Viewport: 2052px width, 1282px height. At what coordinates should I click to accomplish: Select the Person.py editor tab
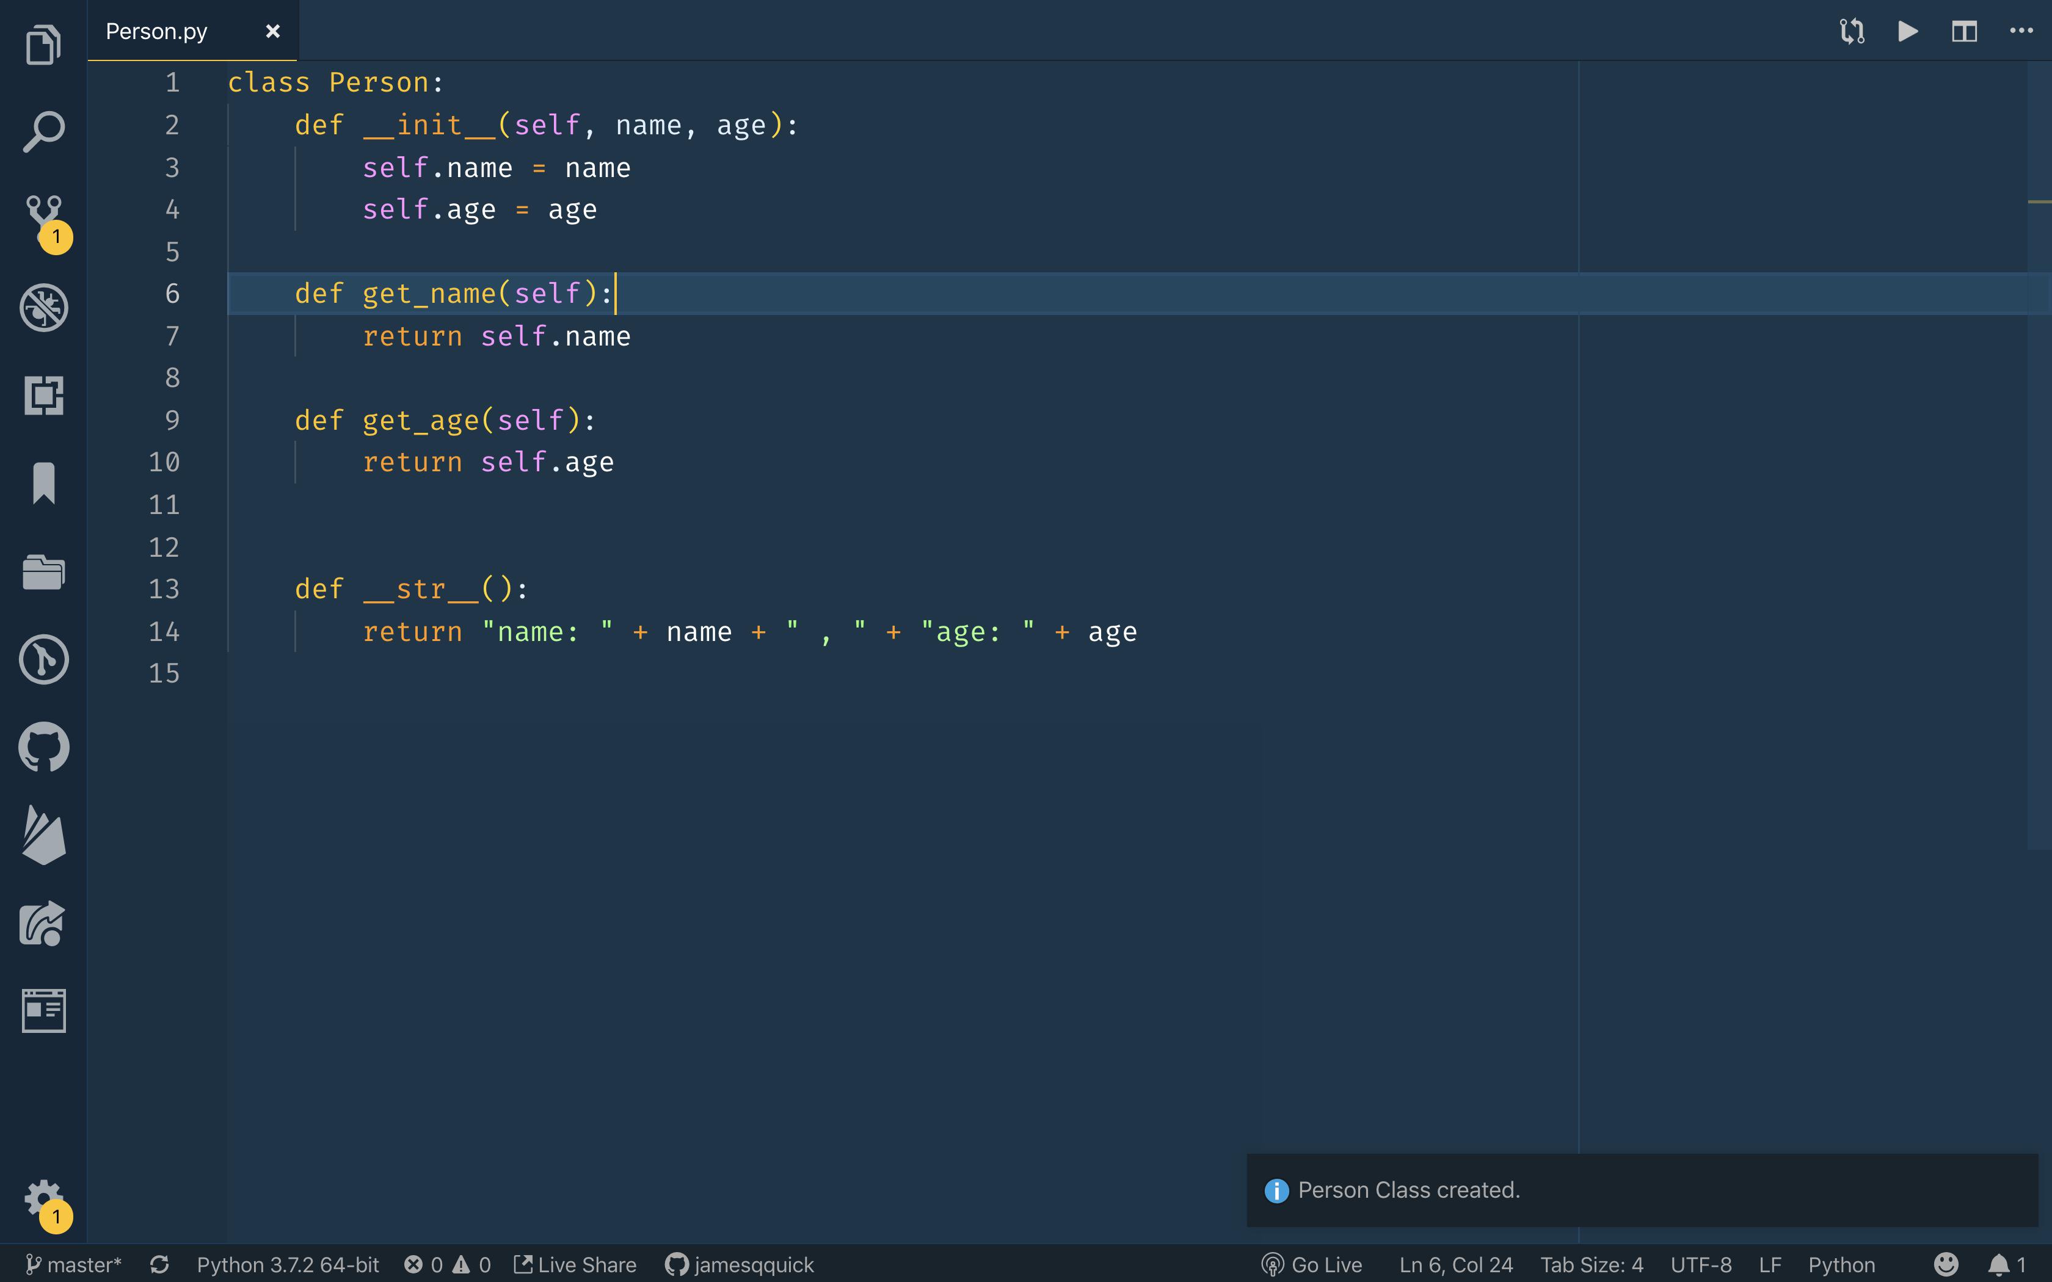click(x=157, y=31)
